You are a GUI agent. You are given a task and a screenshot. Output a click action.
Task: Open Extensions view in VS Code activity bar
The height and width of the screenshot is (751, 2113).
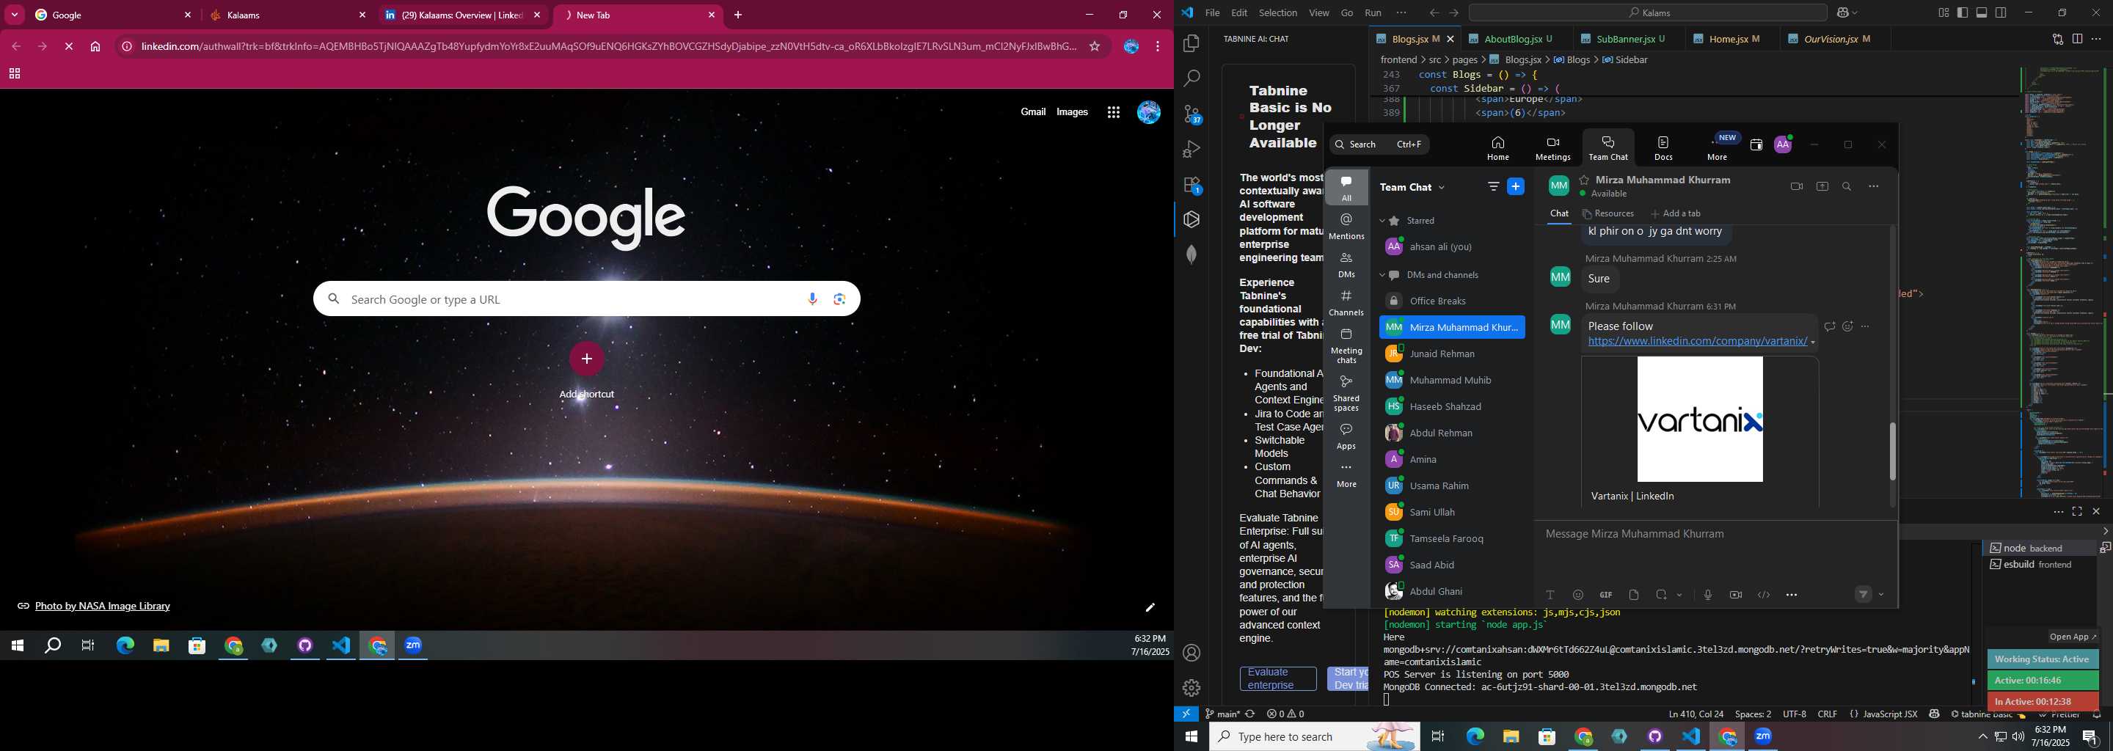(1191, 186)
